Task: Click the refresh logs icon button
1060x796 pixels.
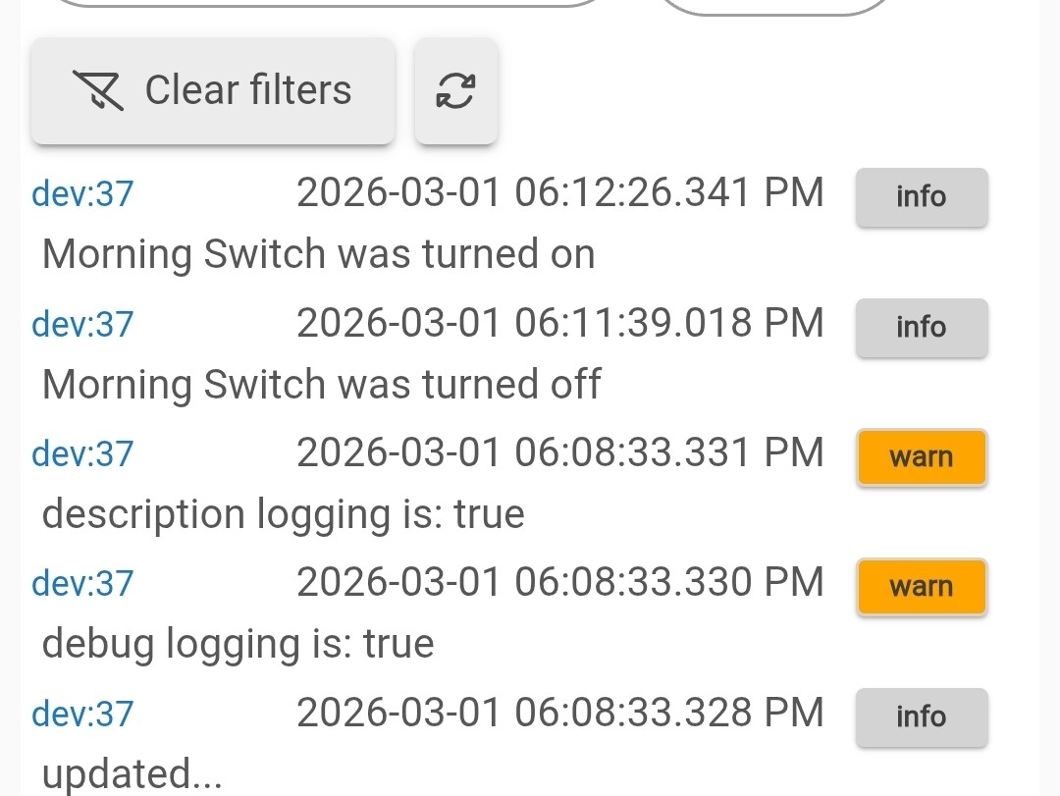Action: coord(455,91)
